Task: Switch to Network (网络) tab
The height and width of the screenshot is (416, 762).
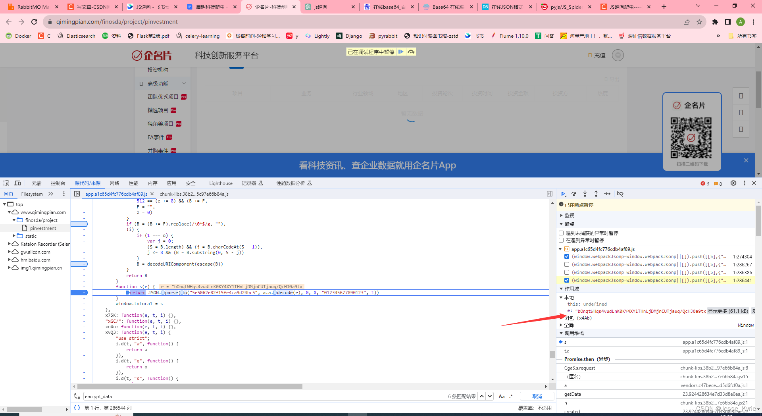Action: point(114,183)
